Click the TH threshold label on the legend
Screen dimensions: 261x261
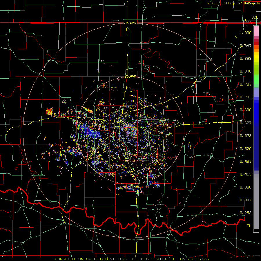[249, 226]
